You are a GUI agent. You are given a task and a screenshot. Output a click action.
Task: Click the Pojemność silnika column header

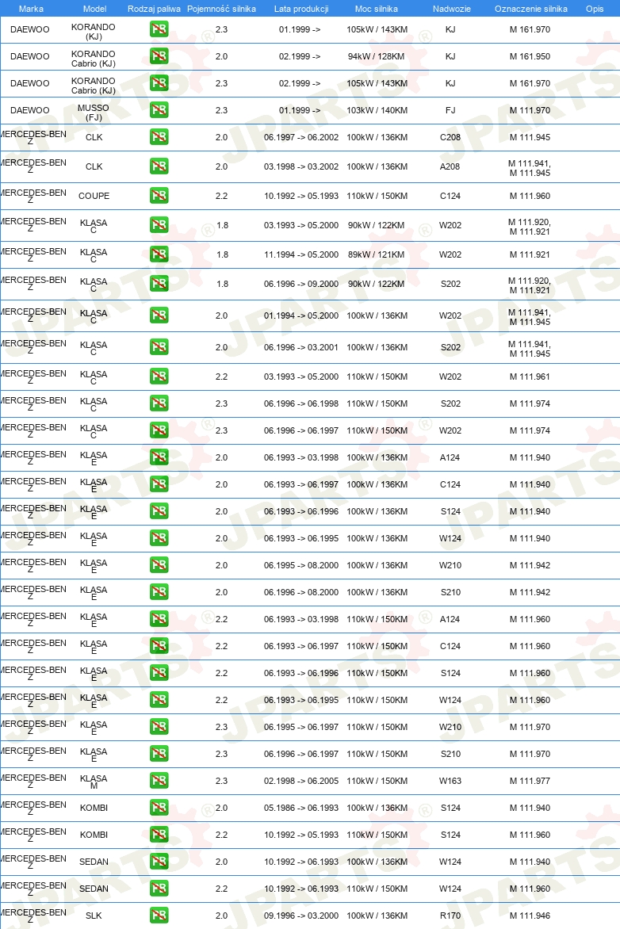pos(222,9)
